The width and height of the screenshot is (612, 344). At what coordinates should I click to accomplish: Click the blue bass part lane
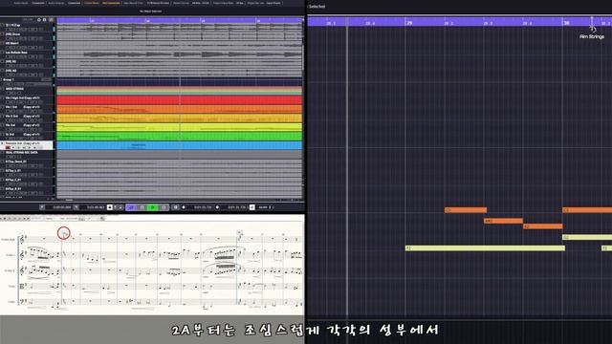pyautogui.click(x=180, y=145)
